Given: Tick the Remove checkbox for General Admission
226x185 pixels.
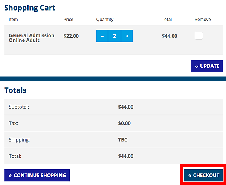Looking at the screenshot, I should 199,36.
